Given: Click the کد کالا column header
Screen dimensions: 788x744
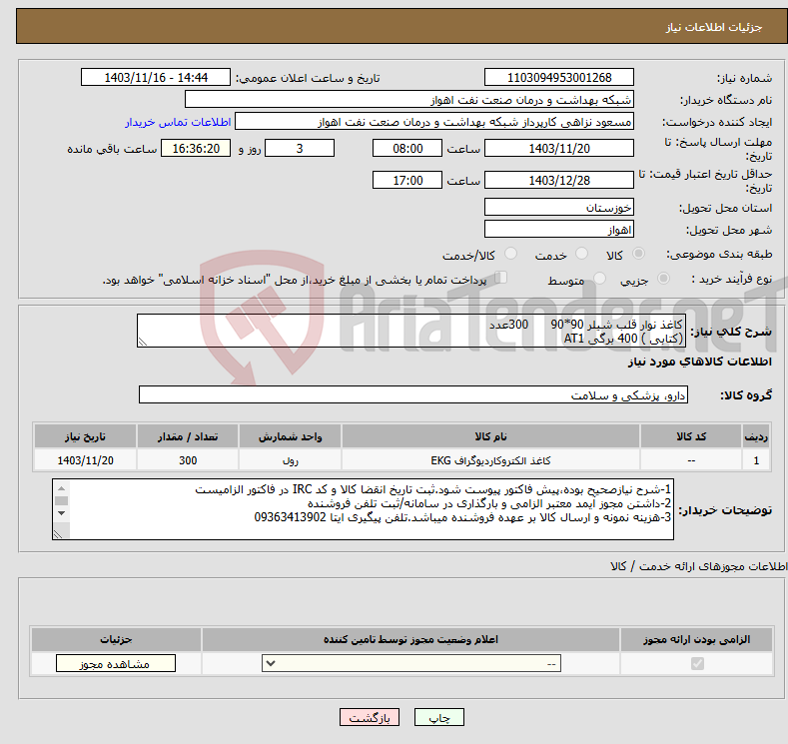Looking at the screenshot, I should 691,436.
